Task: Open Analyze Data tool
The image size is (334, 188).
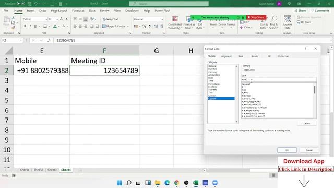Action: [288, 22]
